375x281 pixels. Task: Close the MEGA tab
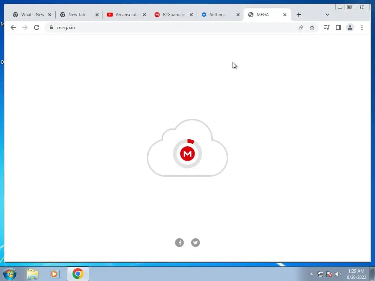[285, 15]
